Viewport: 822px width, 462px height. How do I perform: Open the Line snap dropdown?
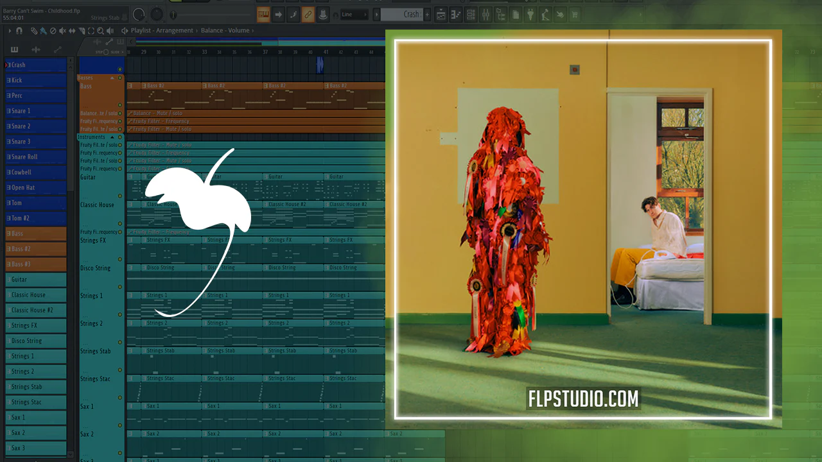pyautogui.click(x=355, y=14)
